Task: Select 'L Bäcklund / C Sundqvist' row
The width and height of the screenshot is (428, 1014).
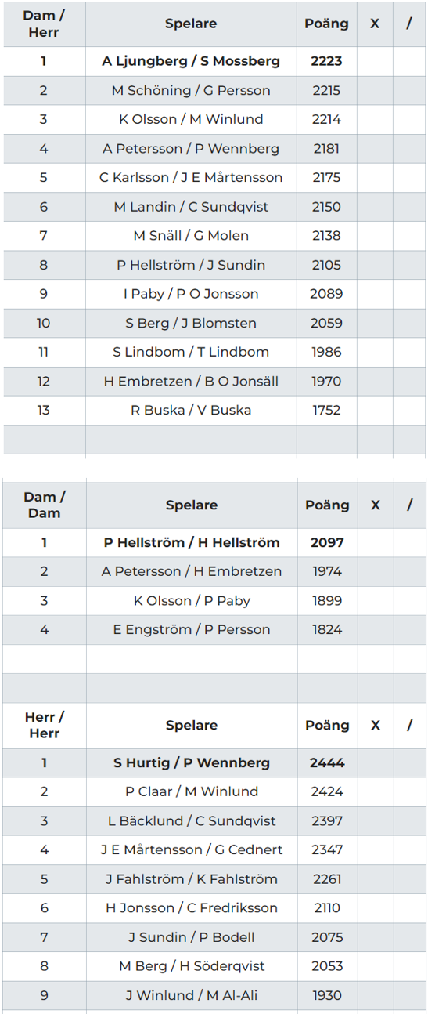Action: click(214, 821)
